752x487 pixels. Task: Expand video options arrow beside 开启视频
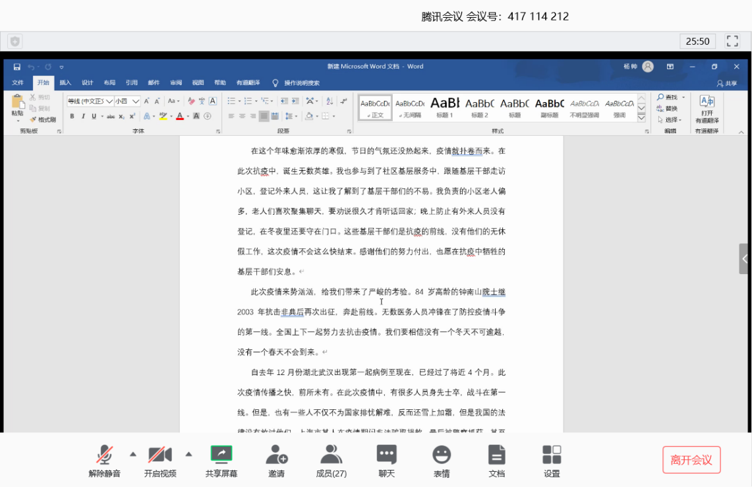pyautogui.click(x=188, y=453)
